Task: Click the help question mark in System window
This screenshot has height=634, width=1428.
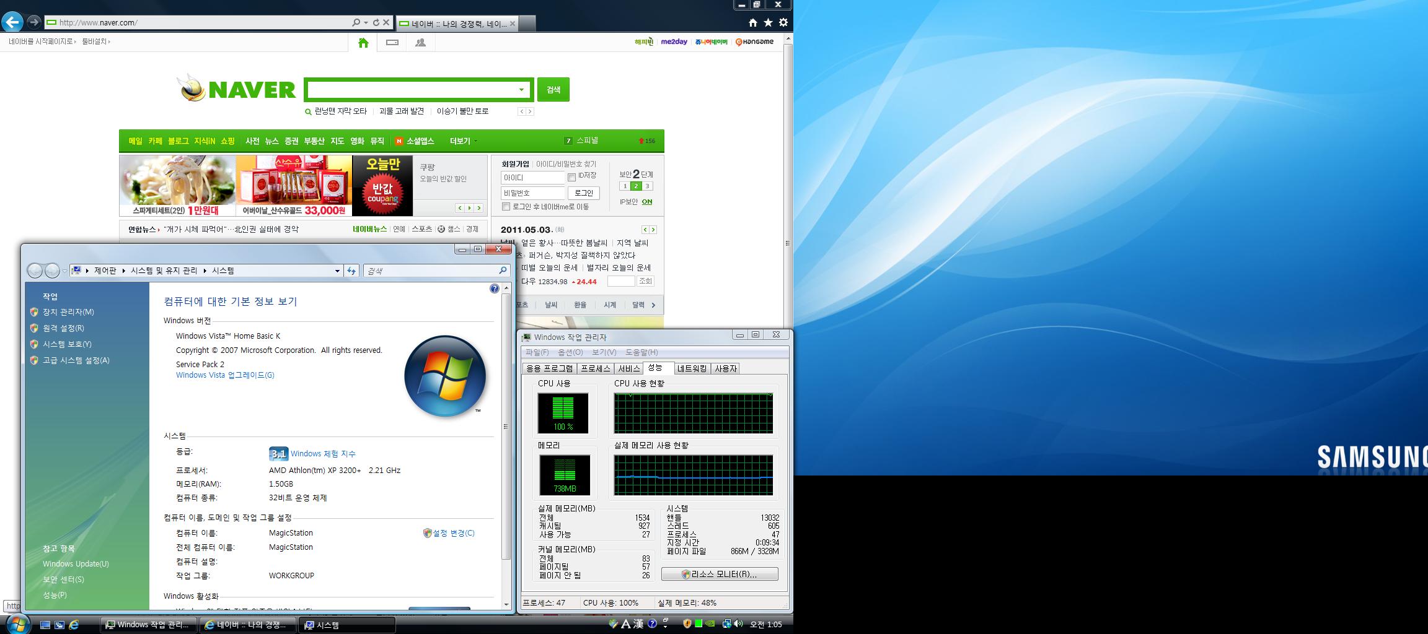Action: [494, 289]
